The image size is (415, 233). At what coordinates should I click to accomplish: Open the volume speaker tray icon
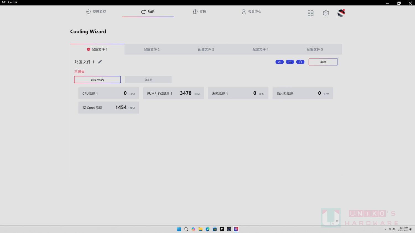[x=394, y=229]
